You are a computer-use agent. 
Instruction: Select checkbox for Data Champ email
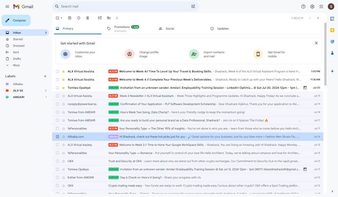[x=57, y=112]
